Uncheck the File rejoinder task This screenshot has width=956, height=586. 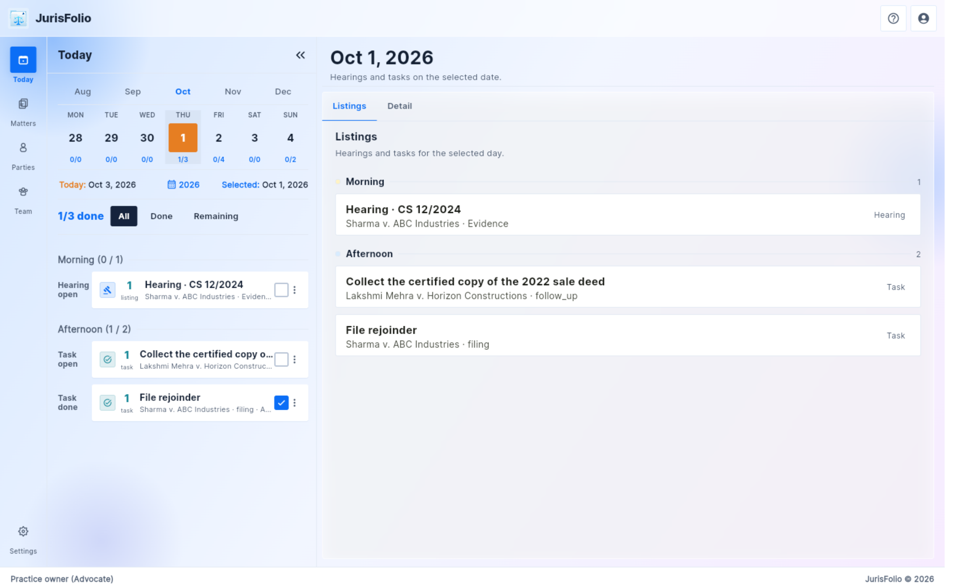(x=281, y=403)
